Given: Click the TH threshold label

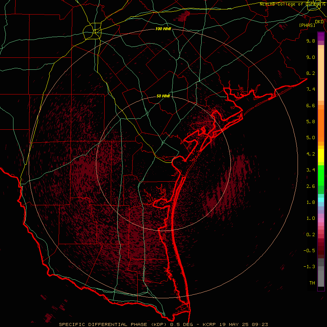Looking at the screenshot, I should (x=312, y=283).
